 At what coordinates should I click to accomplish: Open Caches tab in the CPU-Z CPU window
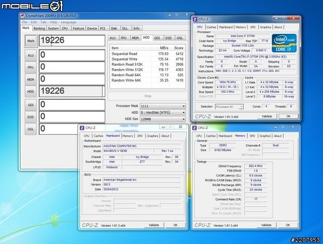(211, 27)
